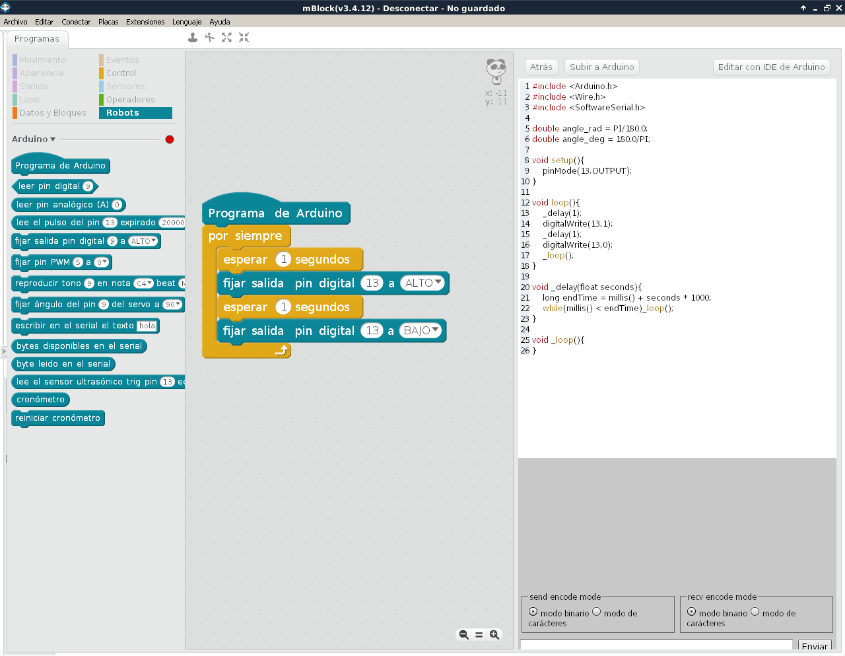Zoom in on the scripts canvas
Viewport: 845px width, 656px height.
[494, 634]
